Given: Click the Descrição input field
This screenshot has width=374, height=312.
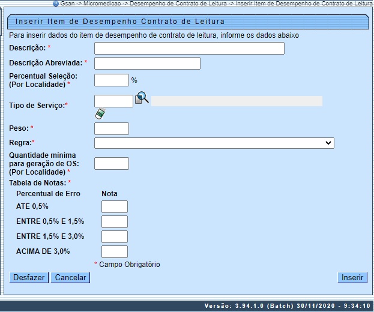Looking at the screenshot, I should [189, 49].
